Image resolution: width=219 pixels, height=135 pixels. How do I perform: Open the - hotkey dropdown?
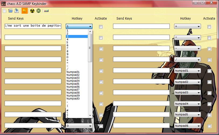click(188, 48)
